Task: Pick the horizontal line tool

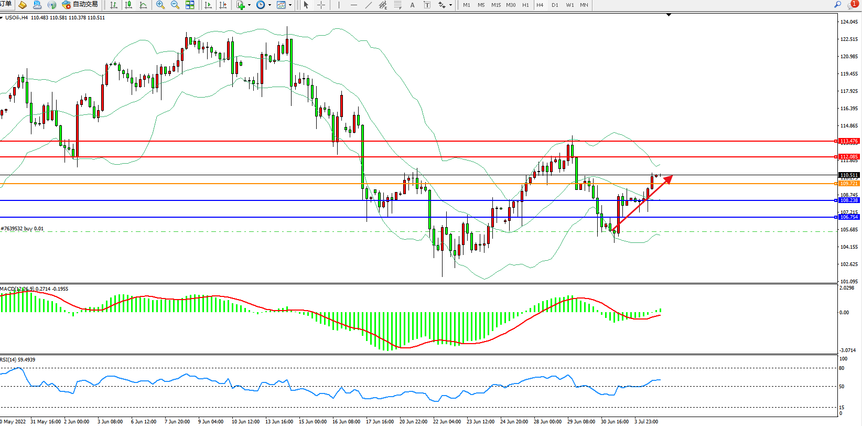Action: [354, 5]
